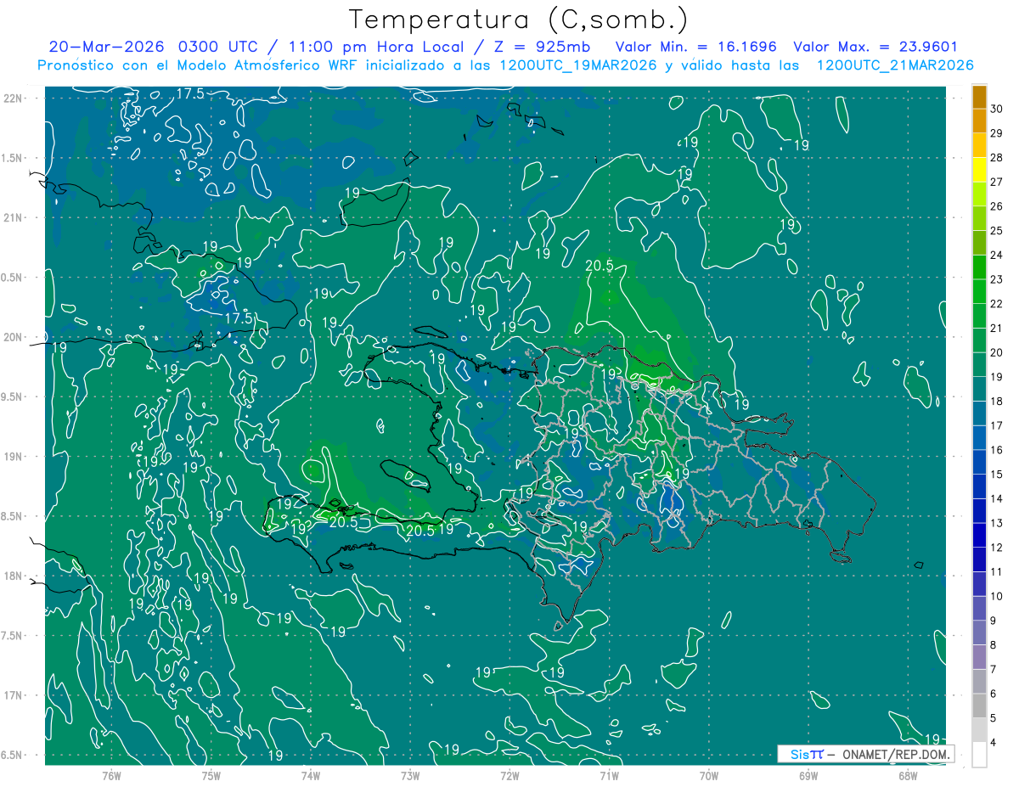The image size is (1019, 787).
Task: Click the Sisπ ONAMET/REP.DOM. credit label
Action: (864, 754)
